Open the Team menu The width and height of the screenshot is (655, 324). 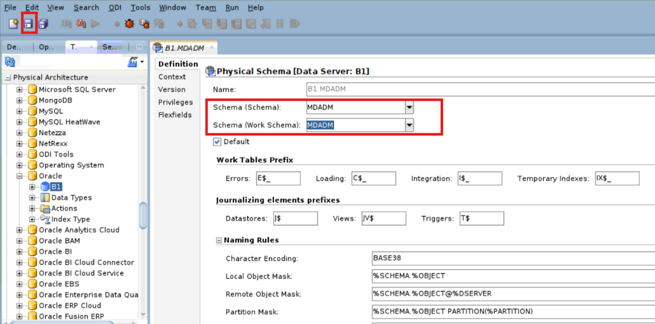[x=206, y=7]
